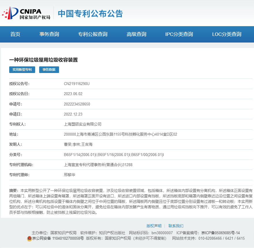Open LOC分类查询 from navigation
The width and height of the screenshot is (254, 248).
click(x=227, y=34)
